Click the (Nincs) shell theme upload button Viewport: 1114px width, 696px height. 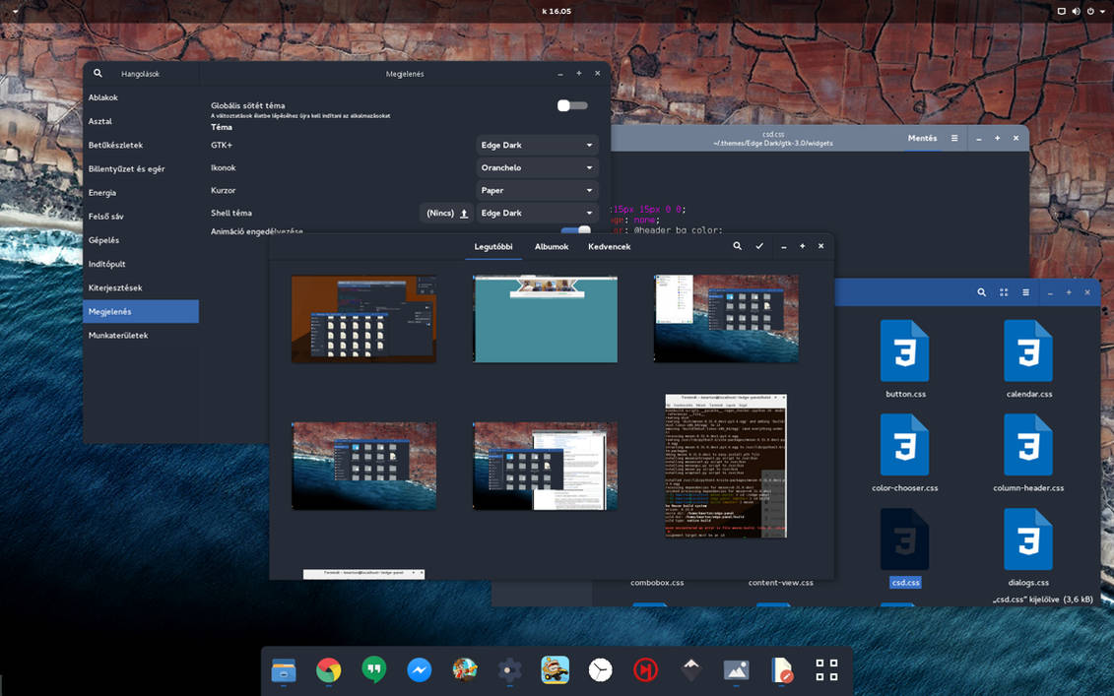point(446,213)
